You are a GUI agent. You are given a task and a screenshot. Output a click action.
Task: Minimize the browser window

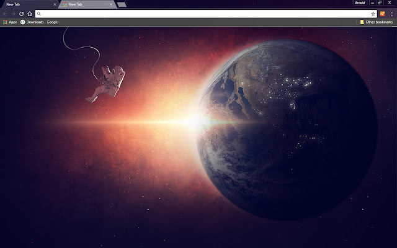coord(372,2)
